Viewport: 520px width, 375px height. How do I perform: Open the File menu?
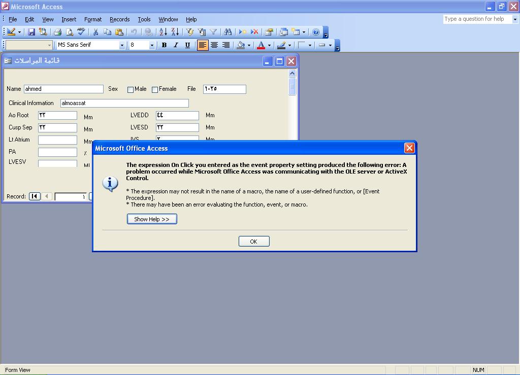13,19
